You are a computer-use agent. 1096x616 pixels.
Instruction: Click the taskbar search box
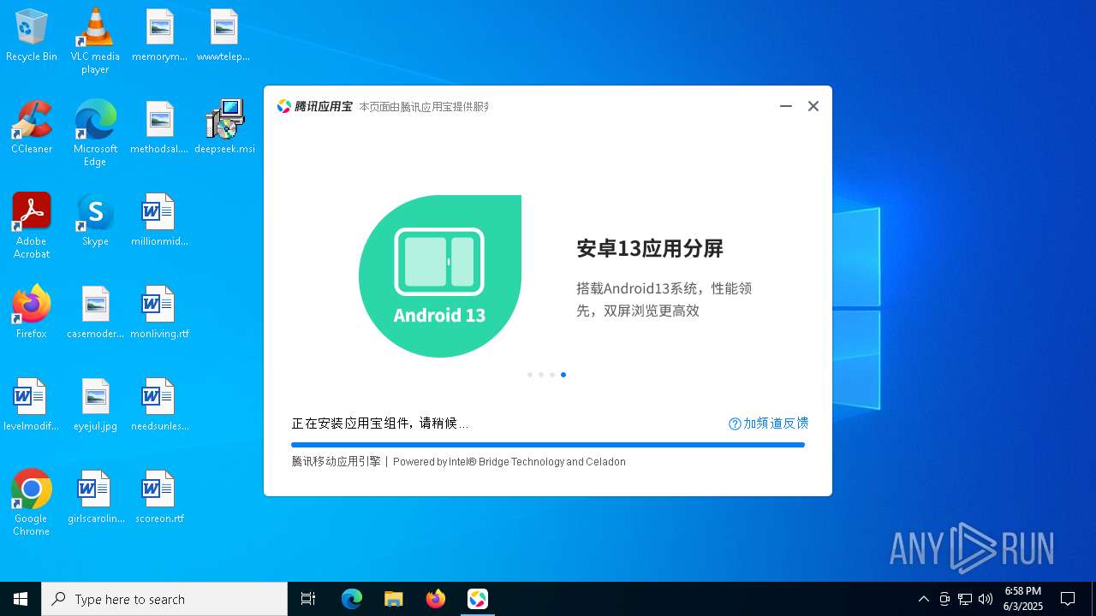pyautogui.click(x=164, y=599)
